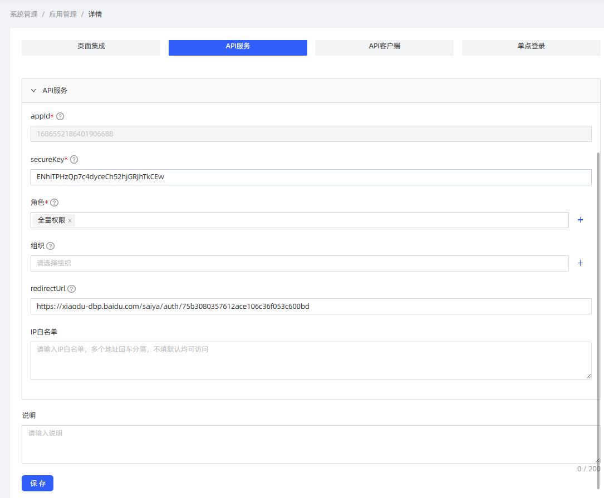The width and height of the screenshot is (604, 498).
Task: Go to 应用管理 in breadcrumb
Action: coord(62,14)
